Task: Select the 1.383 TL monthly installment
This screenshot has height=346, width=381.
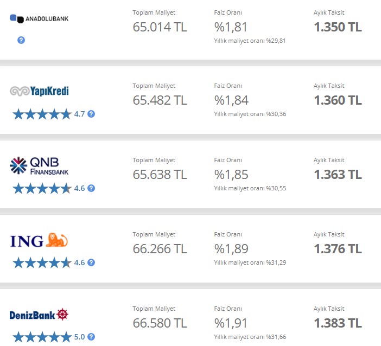Action: click(338, 323)
